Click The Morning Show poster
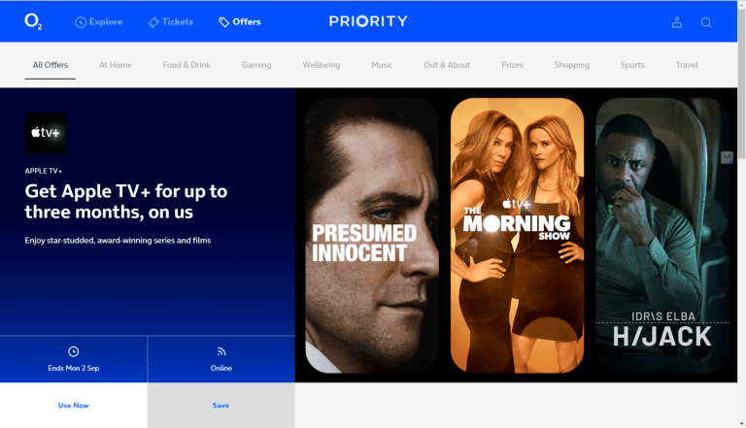 [x=517, y=236]
